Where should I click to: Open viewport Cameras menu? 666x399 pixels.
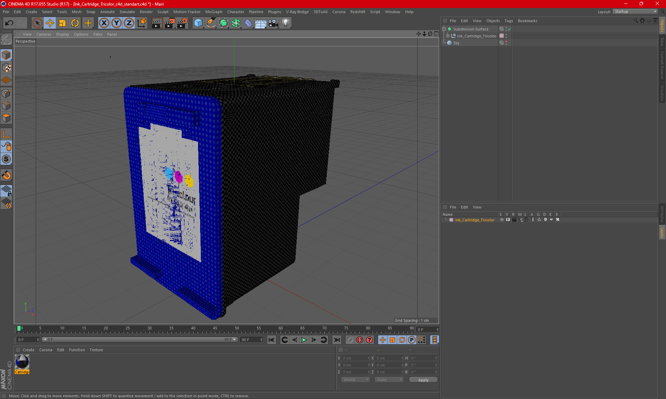[44, 34]
